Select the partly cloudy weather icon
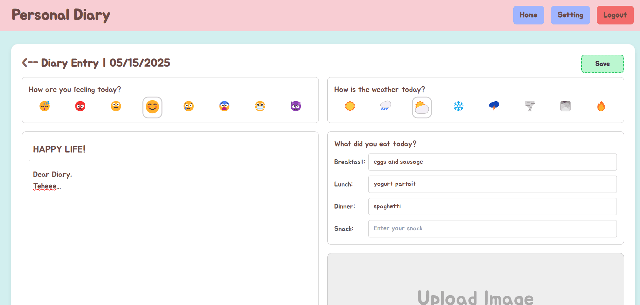Screen dimensions: 640x305 [422, 107]
